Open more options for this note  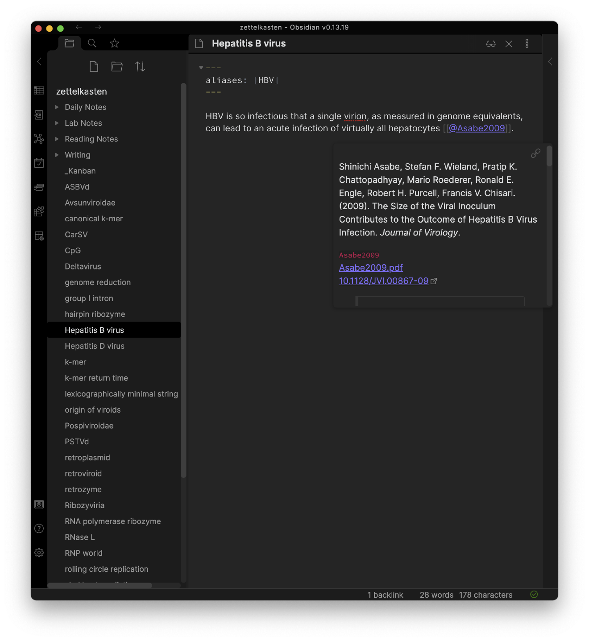tap(527, 44)
